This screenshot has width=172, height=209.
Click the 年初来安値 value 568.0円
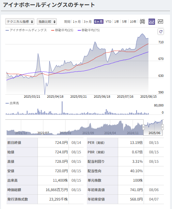pos(136,200)
